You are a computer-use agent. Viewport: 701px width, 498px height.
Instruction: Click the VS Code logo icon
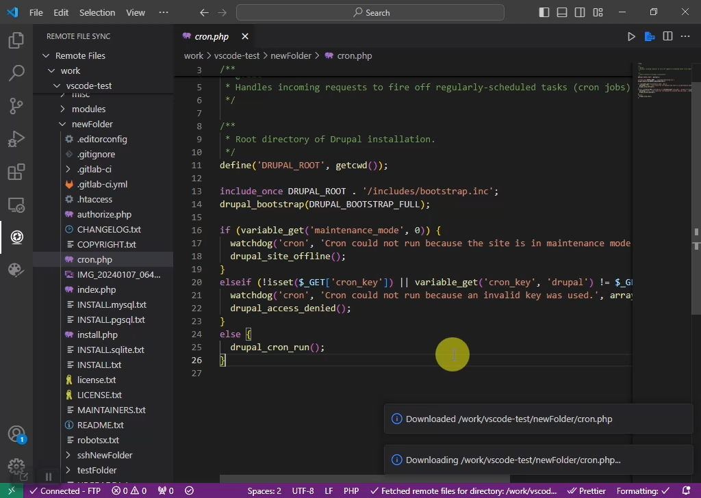click(12, 12)
